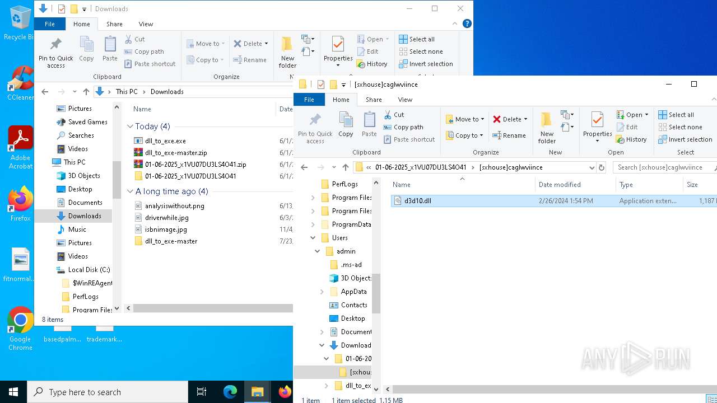Sort by Date modified column header
Image resolution: width=717 pixels, height=403 pixels.
pos(574,185)
